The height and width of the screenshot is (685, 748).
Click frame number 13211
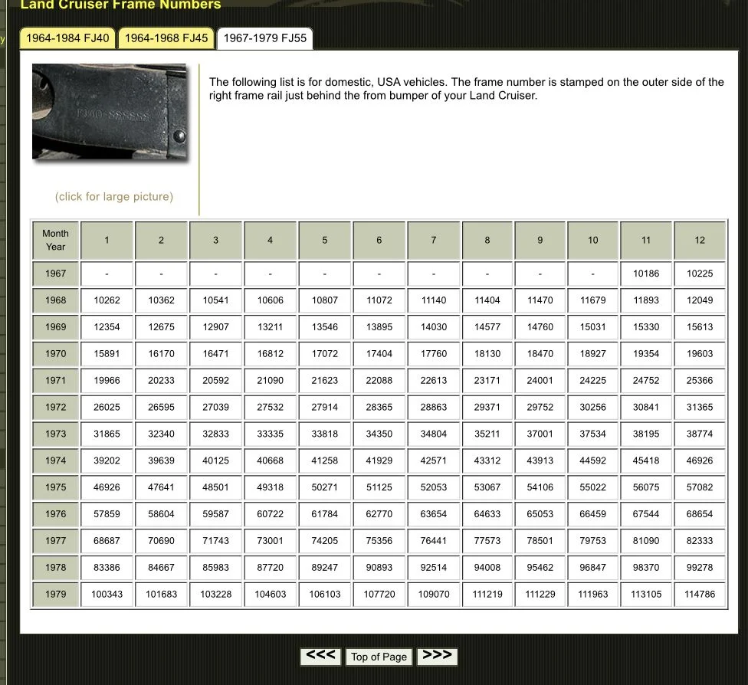270,327
